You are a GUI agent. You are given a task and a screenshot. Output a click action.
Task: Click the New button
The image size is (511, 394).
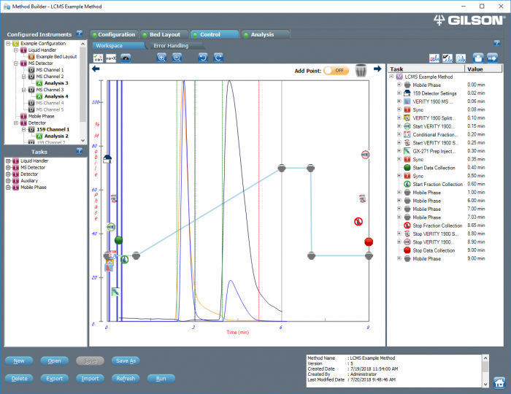[x=19, y=360]
